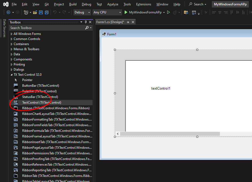252x182 pixels.
Task: Select the Pointer tool in the Toolbox
Action: pos(51,80)
